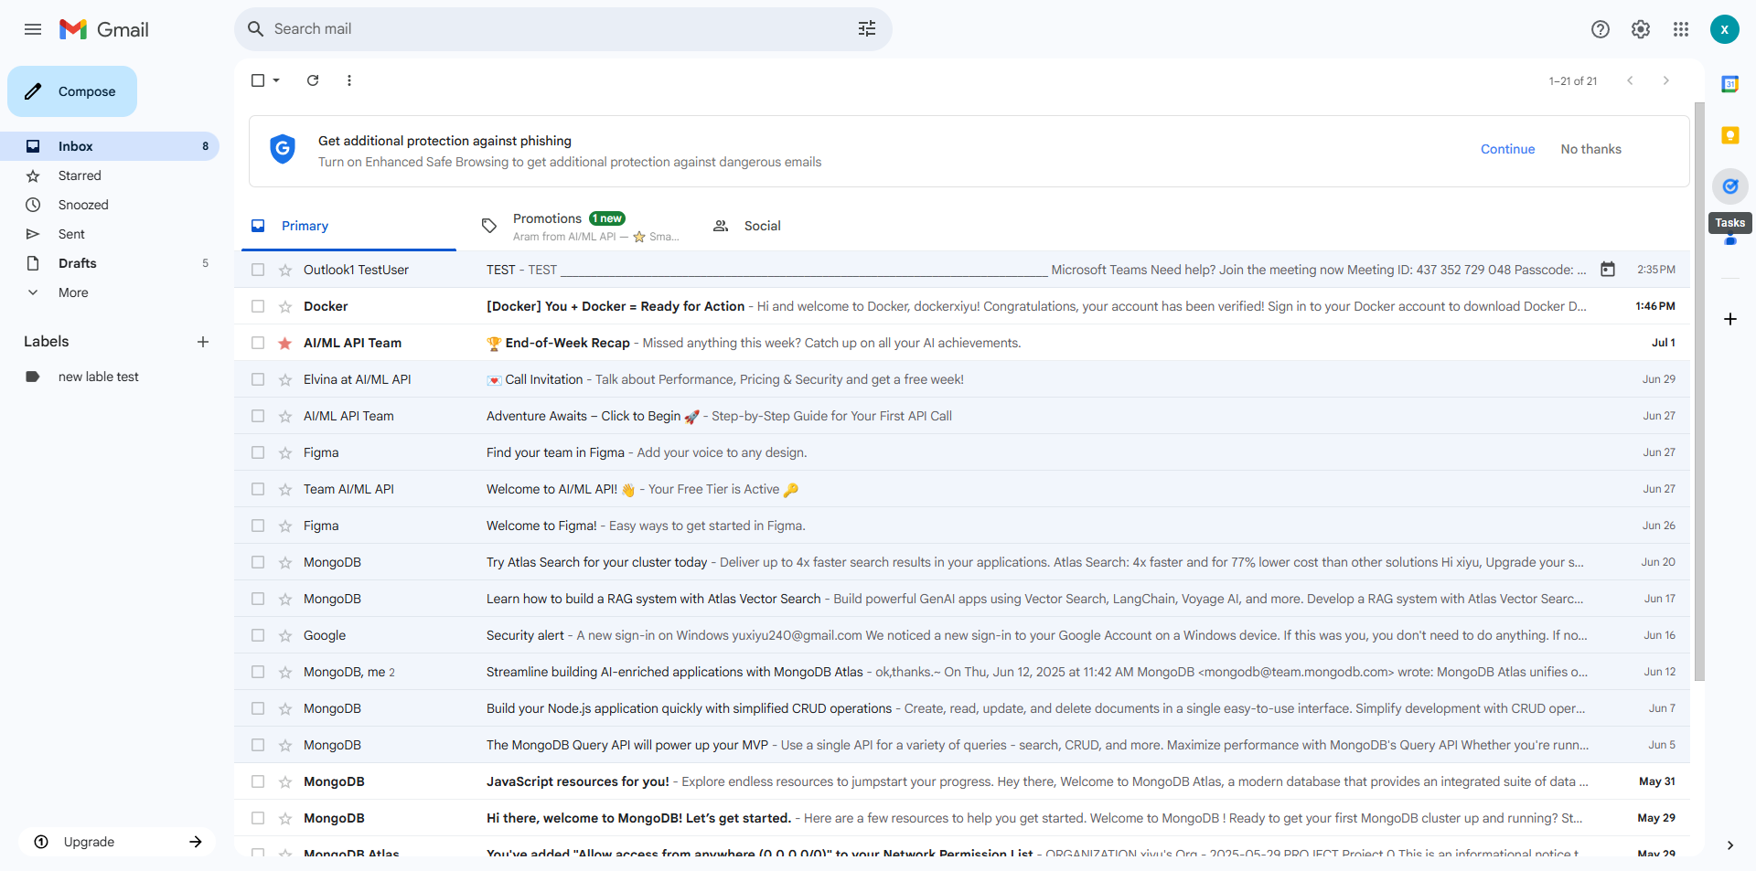Image resolution: width=1756 pixels, height=871 pixels.
Task: Unstar the AI/ML API Team End-of-Week email
Action: [x=285, y=343]
